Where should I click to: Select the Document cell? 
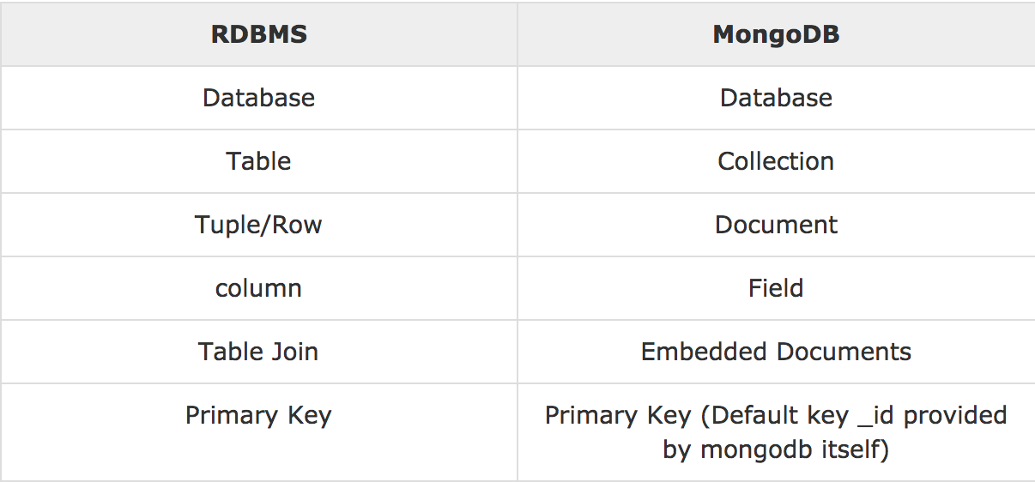(x=776, y=225)
